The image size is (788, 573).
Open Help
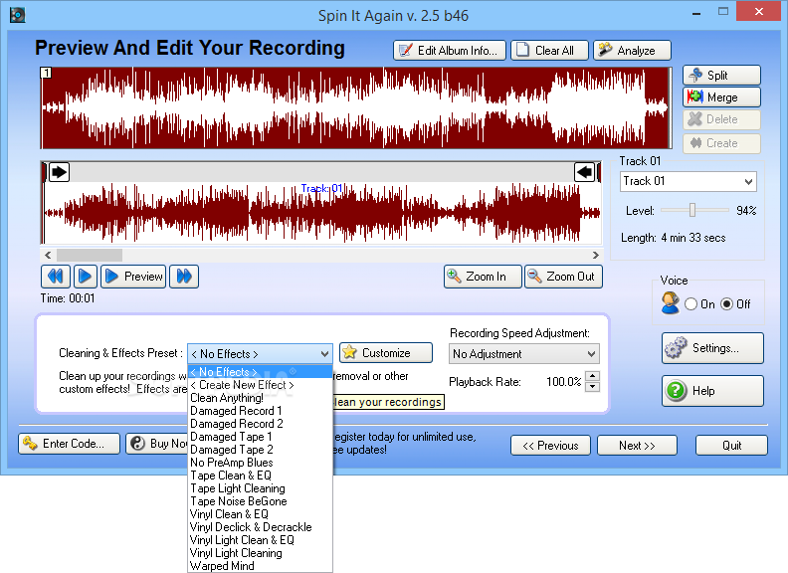point(712,391)
